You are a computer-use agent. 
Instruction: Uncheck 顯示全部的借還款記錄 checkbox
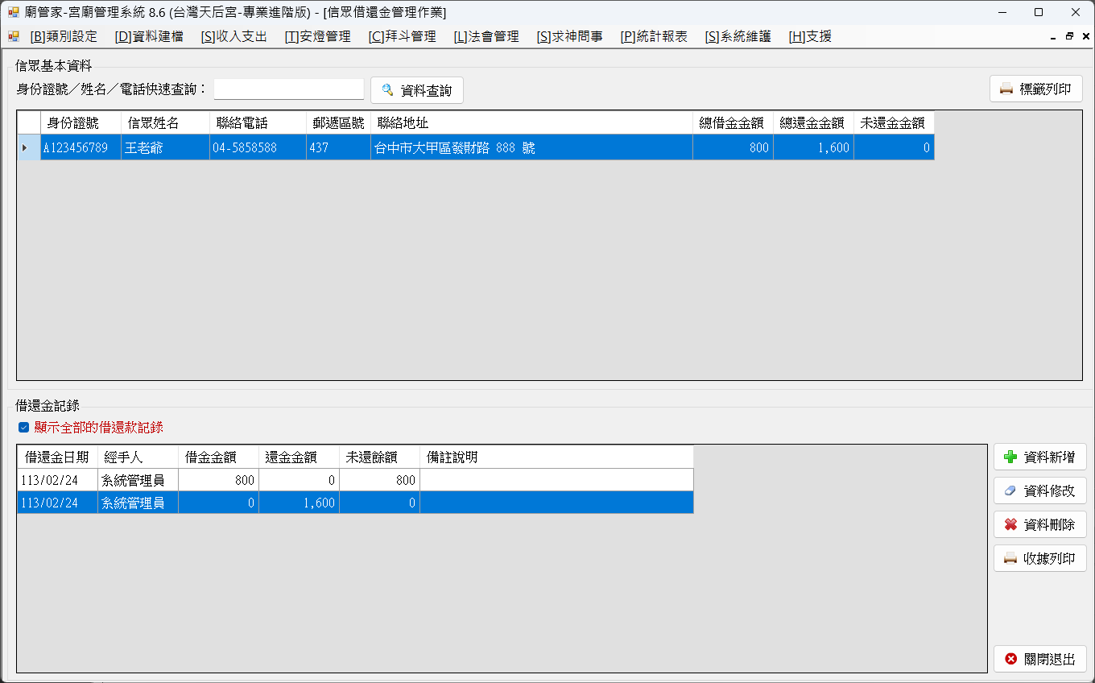coord(23,428)
